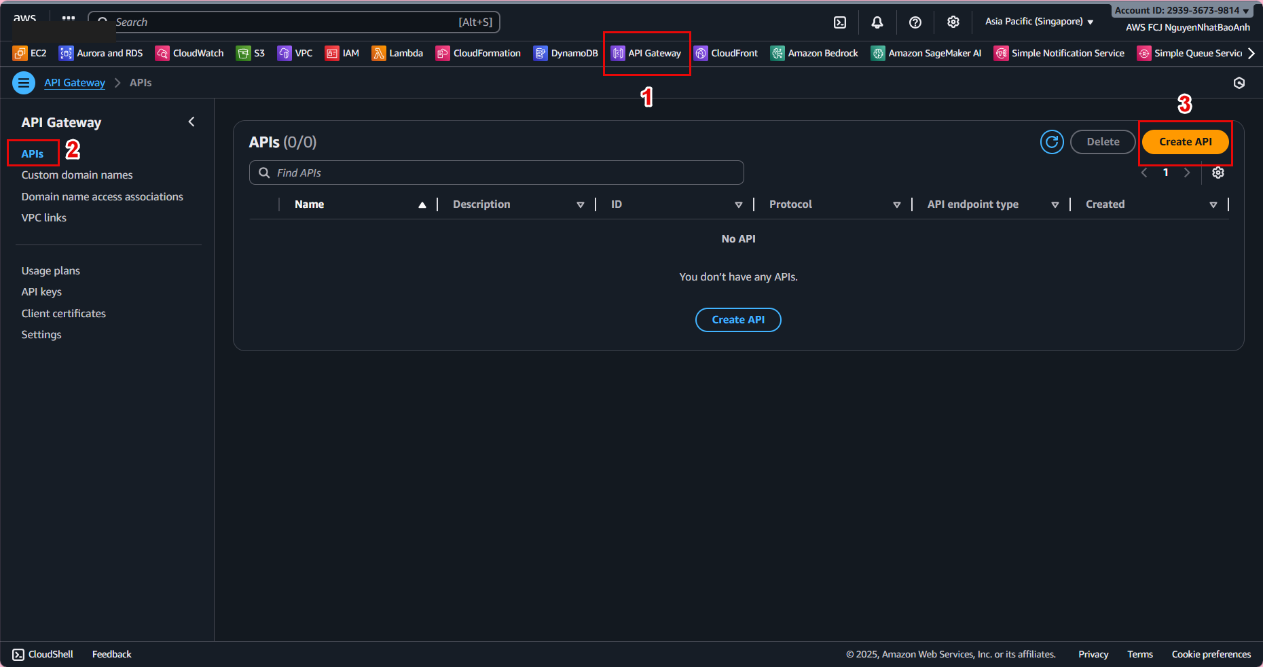1263x667 pixels.
Task: Sort the table by Name column
Action: [x=361, y=204]
